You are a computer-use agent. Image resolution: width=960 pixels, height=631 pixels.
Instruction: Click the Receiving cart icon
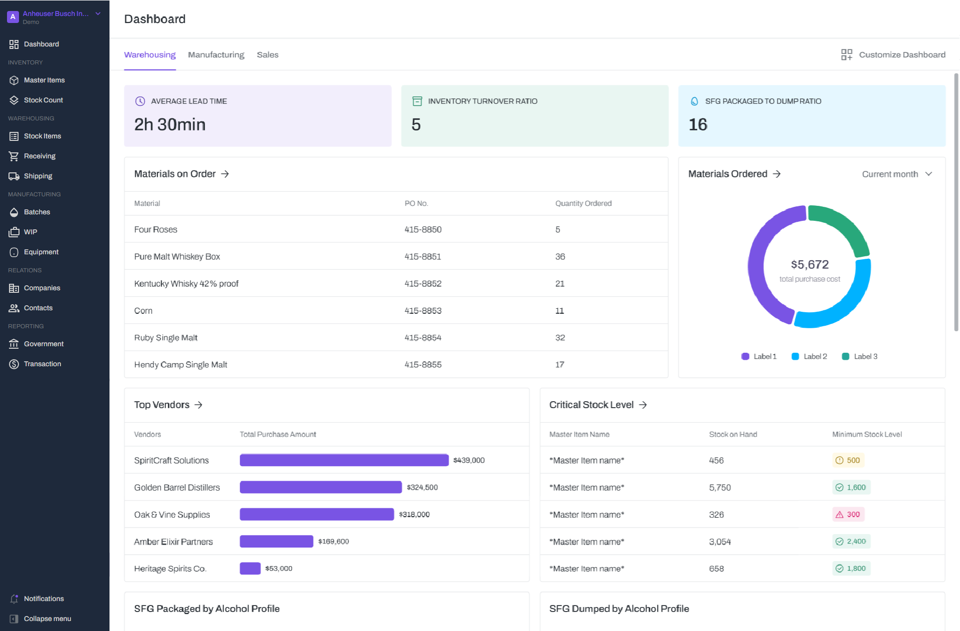[x=14, y=156]
